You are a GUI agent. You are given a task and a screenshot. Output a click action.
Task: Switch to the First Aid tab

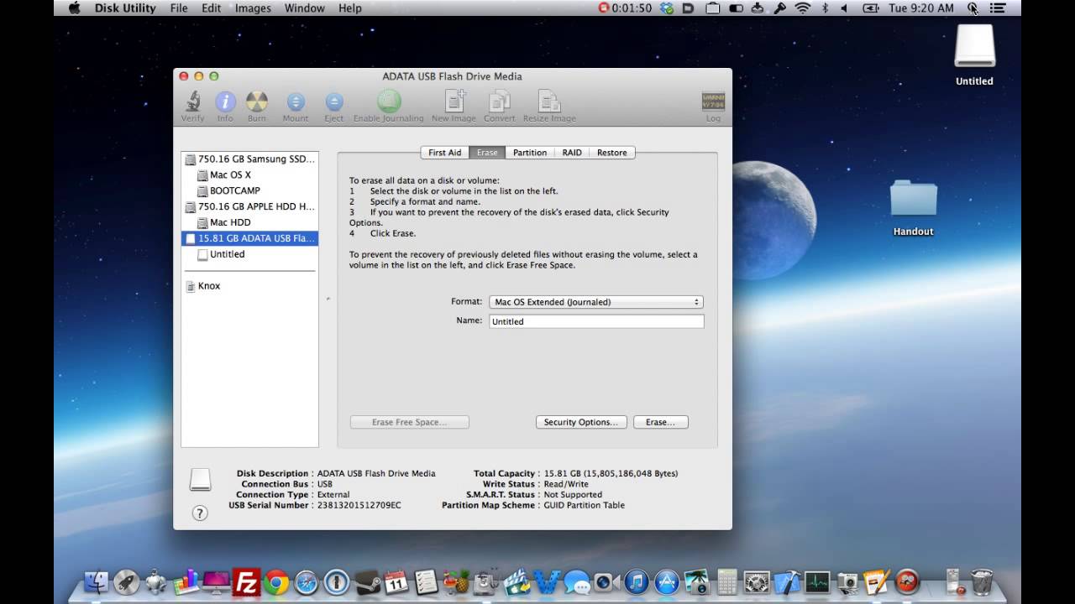point(444,153)
